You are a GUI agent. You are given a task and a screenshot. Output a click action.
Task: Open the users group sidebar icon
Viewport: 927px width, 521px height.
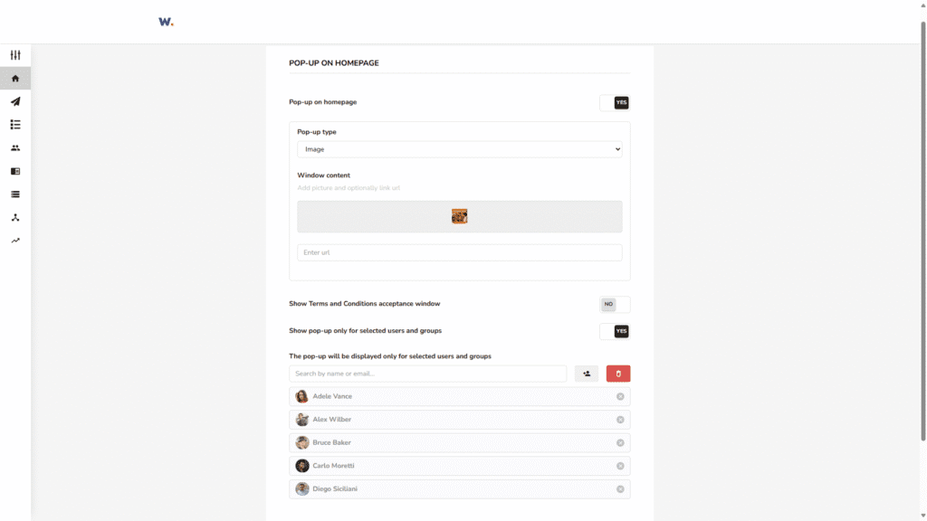[15, 148]
